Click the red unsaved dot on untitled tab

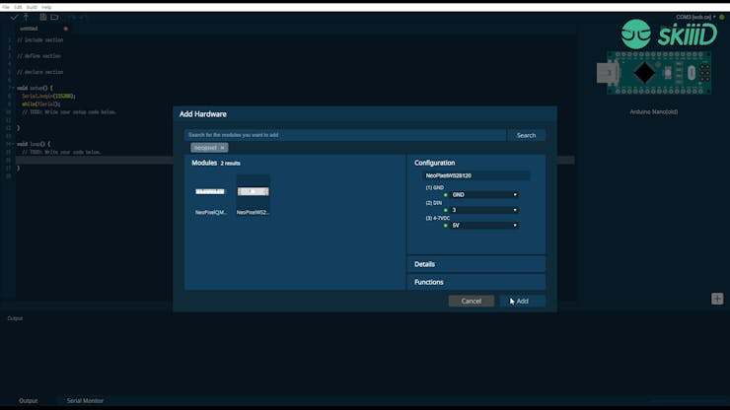tap(66, 29)
